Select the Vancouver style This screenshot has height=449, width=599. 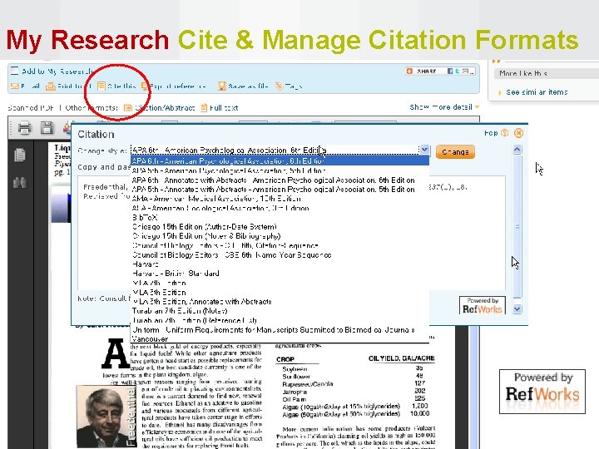[280, 338]
